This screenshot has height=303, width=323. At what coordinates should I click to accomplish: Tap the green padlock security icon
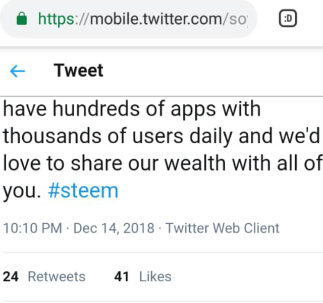coord(21,19)
